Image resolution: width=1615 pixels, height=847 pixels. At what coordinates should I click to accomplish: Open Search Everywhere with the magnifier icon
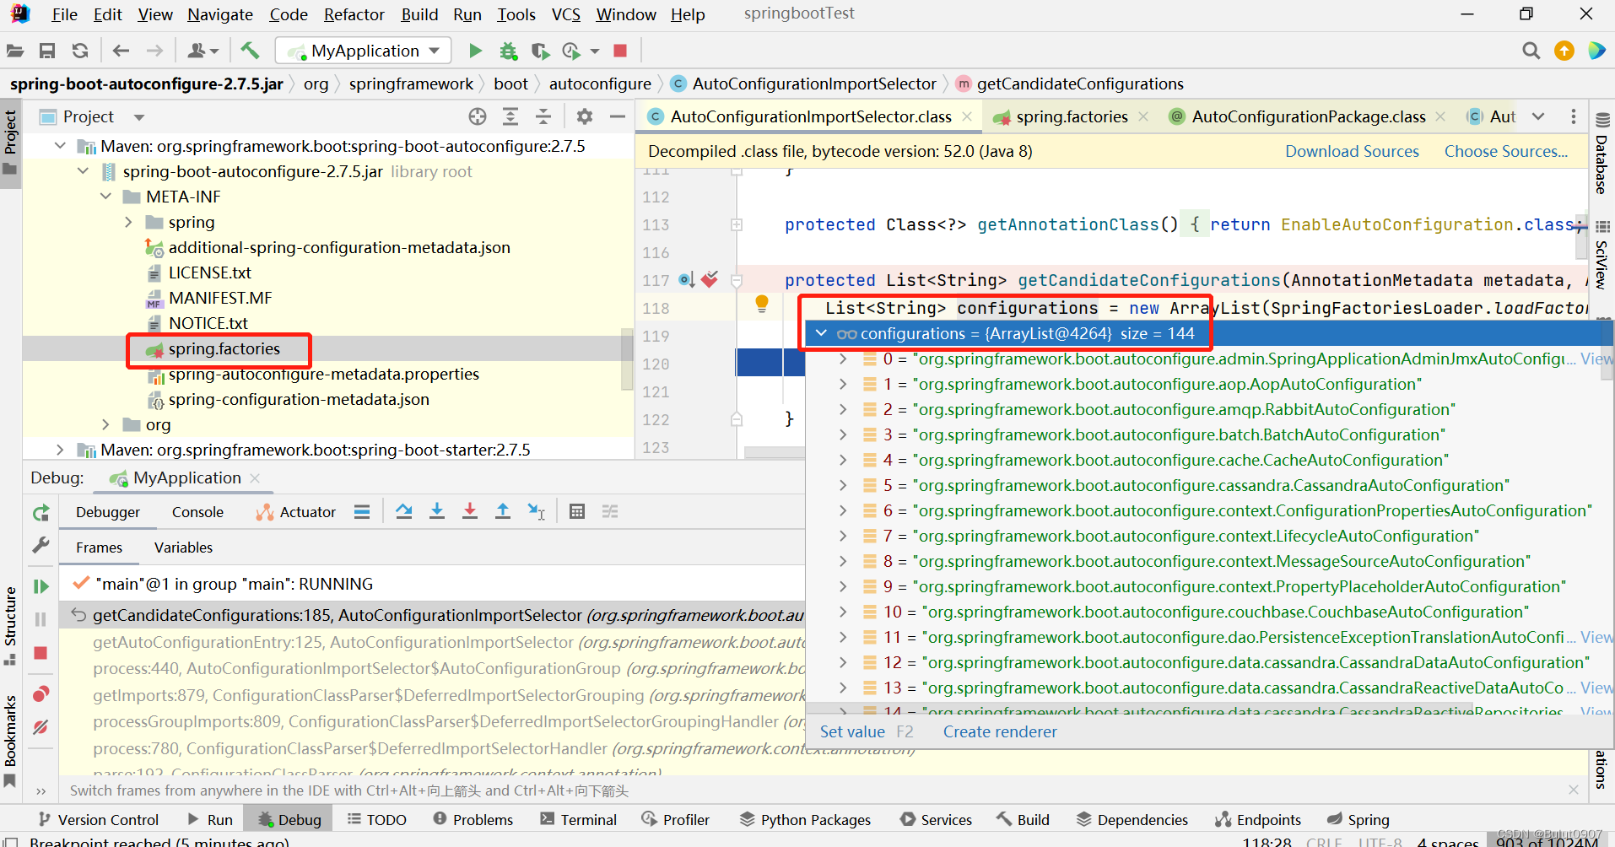point(1531,51)
